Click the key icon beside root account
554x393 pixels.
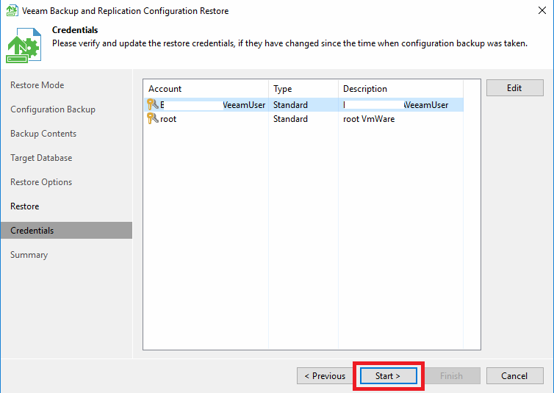pos(153,119)
